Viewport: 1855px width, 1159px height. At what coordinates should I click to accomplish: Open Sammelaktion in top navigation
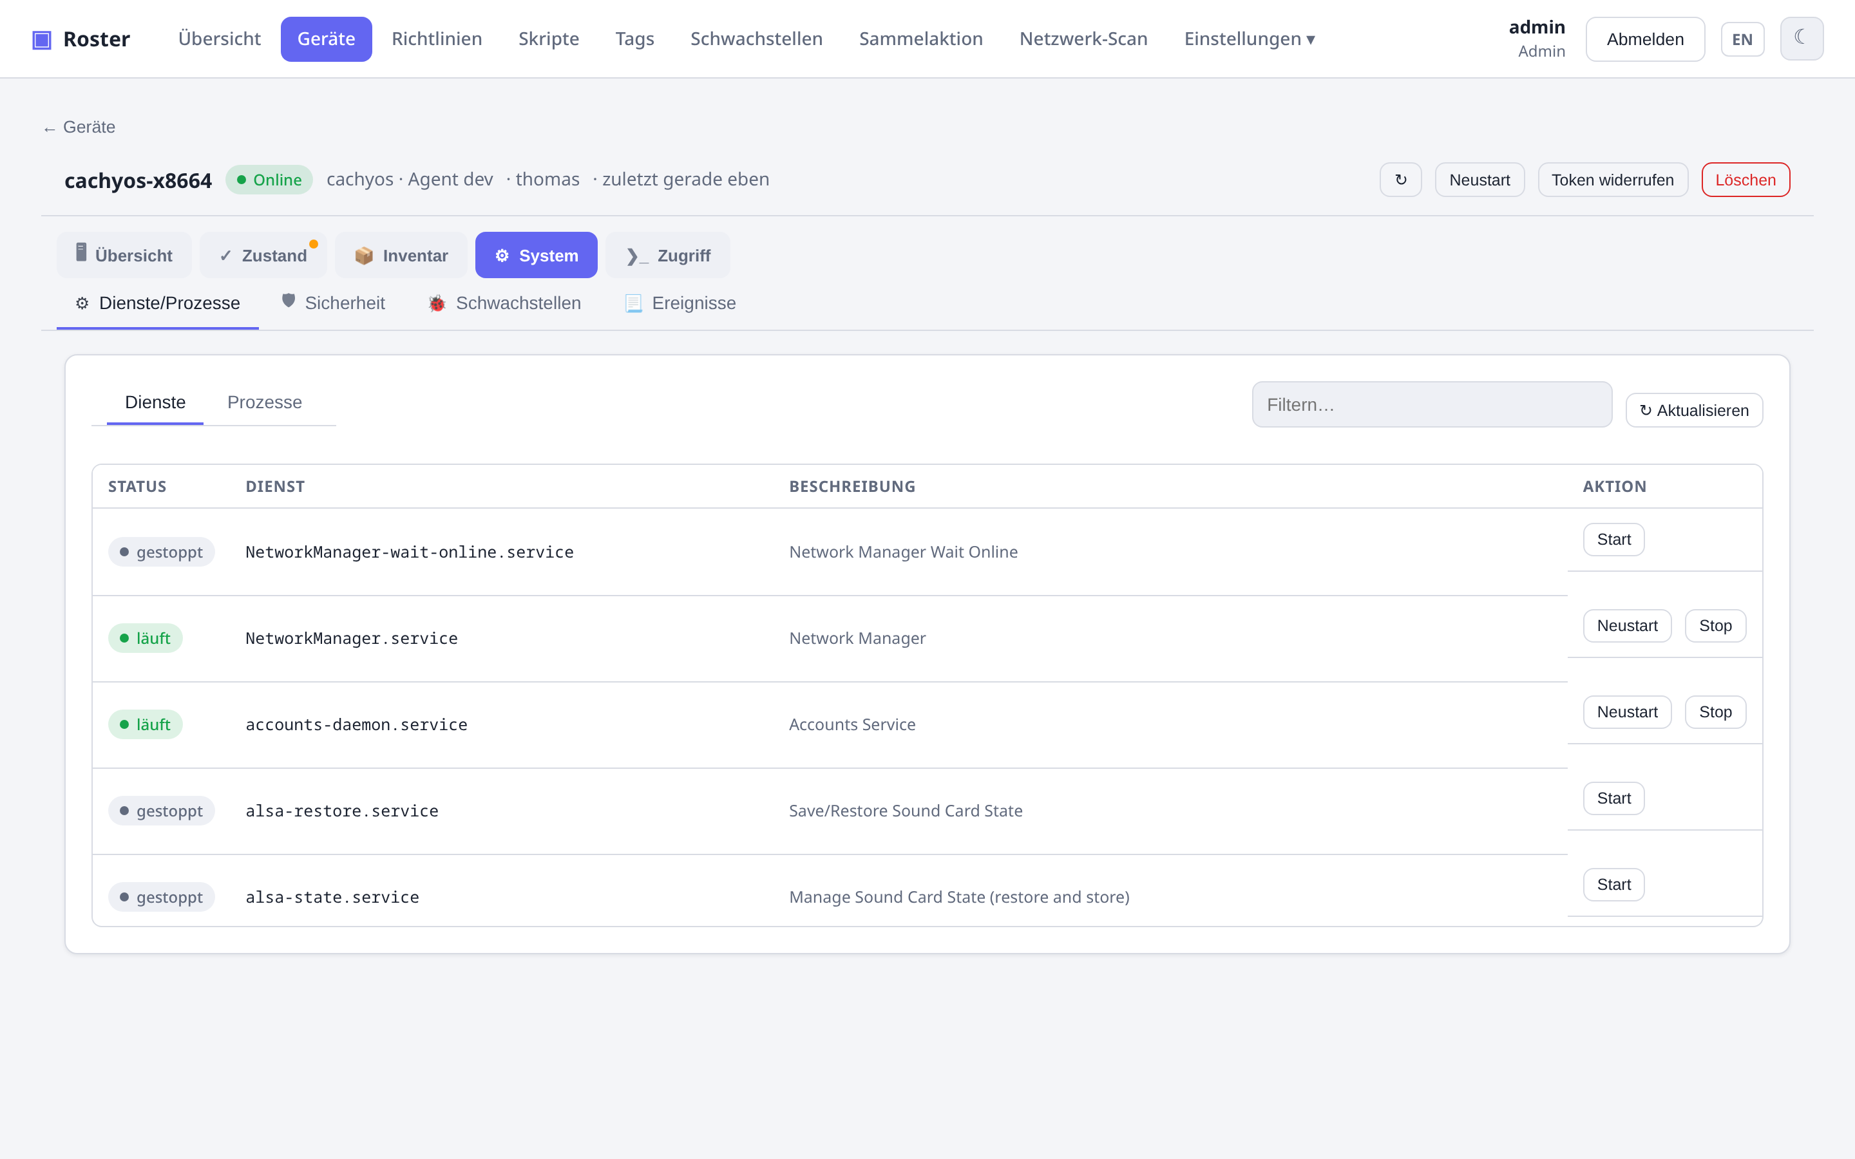pyautogui.click(x=920, y=39)
